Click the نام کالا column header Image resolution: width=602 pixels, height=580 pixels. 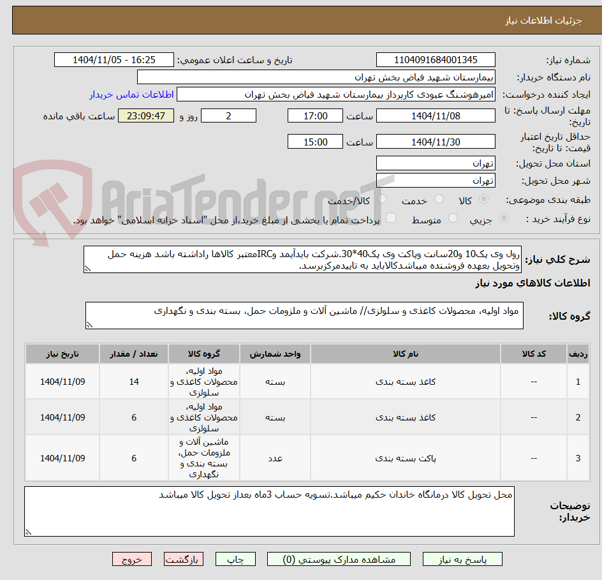406,353
